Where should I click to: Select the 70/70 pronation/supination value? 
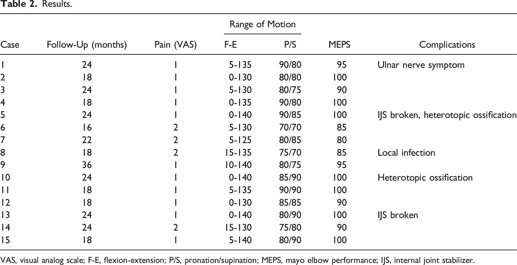290,127
